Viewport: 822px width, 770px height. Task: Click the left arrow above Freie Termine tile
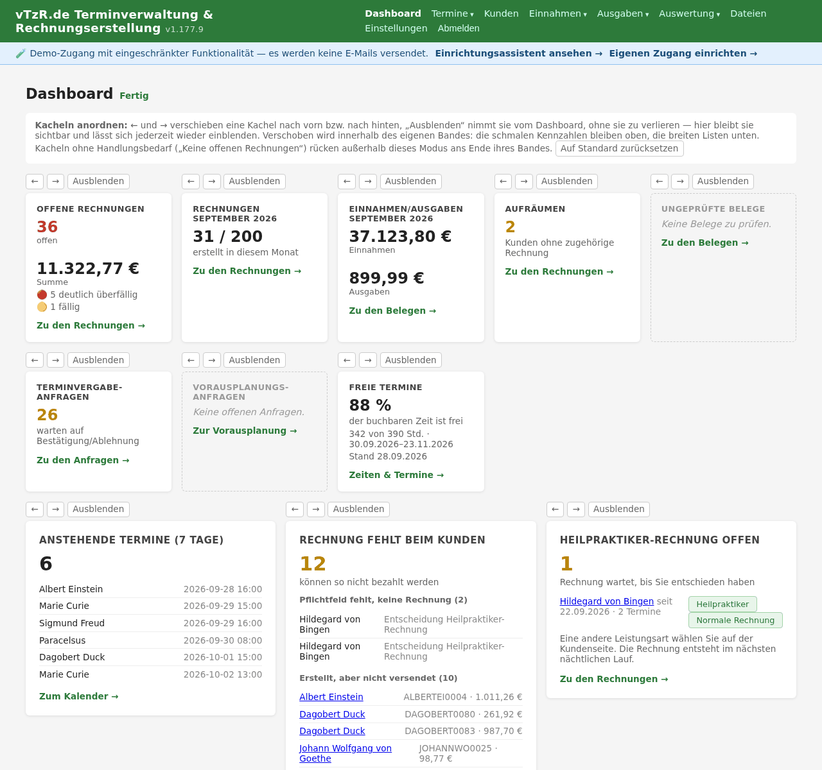[x=347, y=360]
